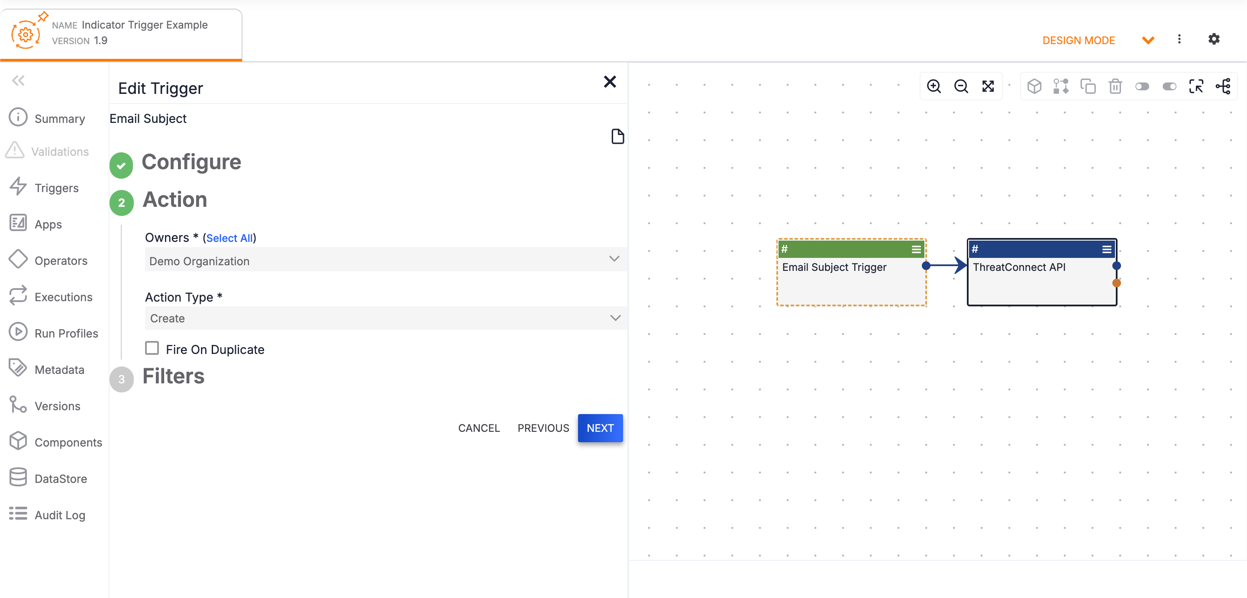Click the blue output connector on ThreatConnect API
The width and height of the screenshot is (1247, 598).
1116,266
